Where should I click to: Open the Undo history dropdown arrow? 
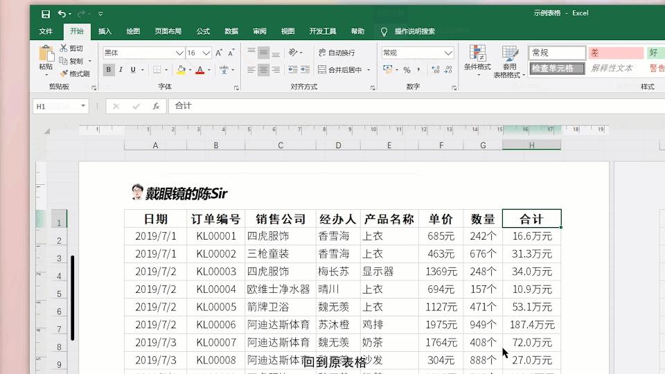click(x=70, y=14)
